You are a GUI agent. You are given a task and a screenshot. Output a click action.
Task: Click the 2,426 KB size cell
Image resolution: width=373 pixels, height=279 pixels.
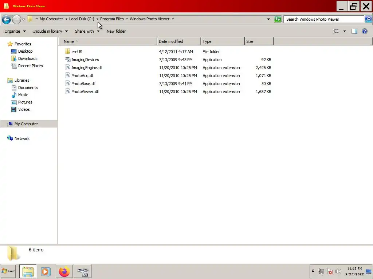pos(263,68)
